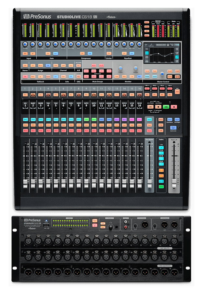This screenshot has height=297, width=203.
Task: Open the UCNET button
Action: tap(177, 71)
